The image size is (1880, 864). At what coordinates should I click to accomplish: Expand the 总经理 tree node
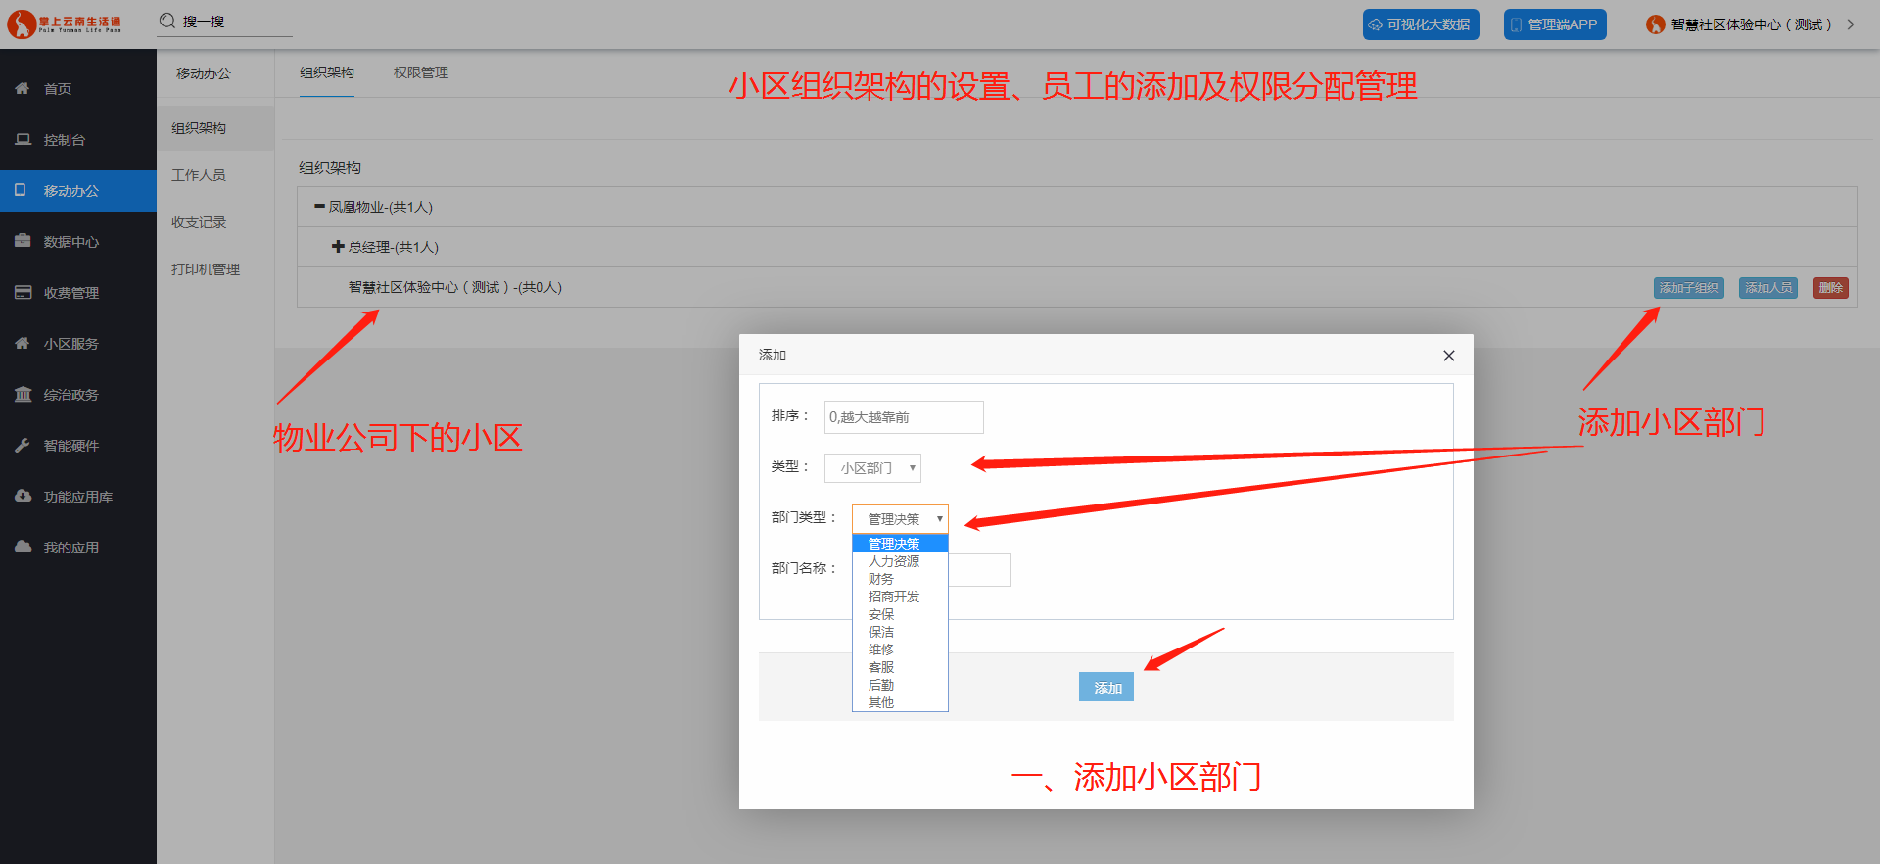[338, 247]
